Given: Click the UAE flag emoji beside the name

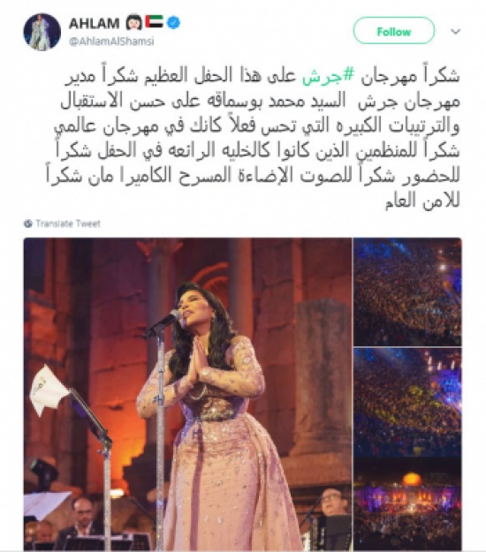Looking at the screenshot, I should pyautogui.click(x=154, y=22).
